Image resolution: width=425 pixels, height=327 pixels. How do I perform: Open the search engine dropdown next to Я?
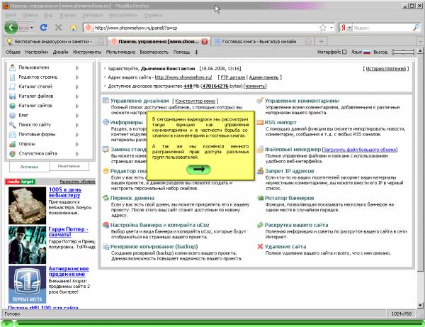coord(350,28)
